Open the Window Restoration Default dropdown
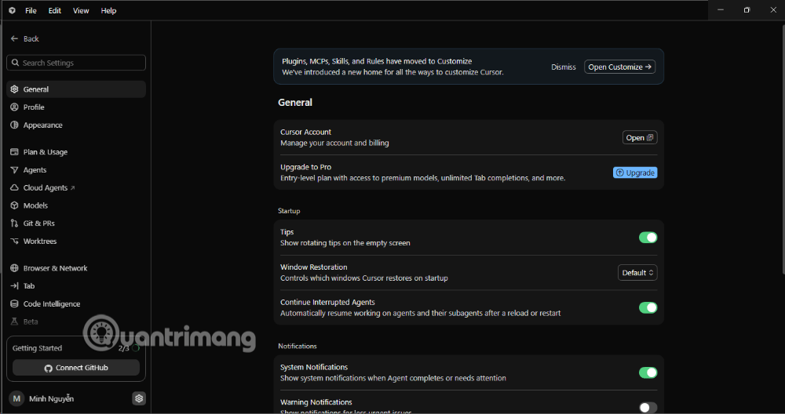Image resolution: width=785 pixels, height=414 pixels. (637, 273)
